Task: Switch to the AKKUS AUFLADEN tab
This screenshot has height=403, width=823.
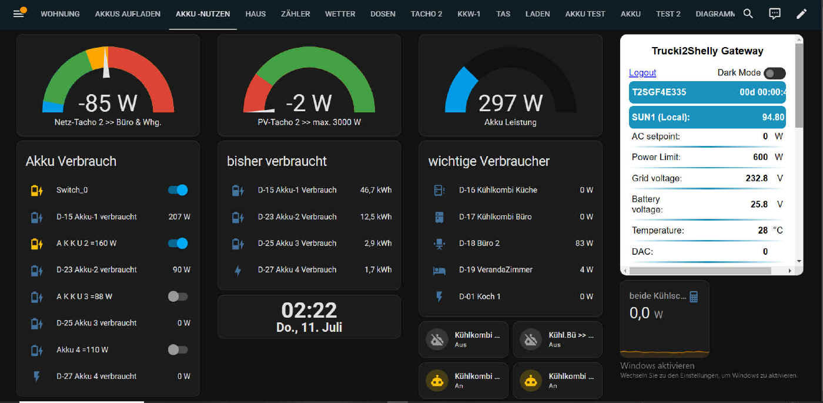Action: tap(128, 14)
